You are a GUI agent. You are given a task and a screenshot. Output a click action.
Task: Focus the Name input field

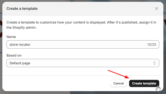click(83, 44)
